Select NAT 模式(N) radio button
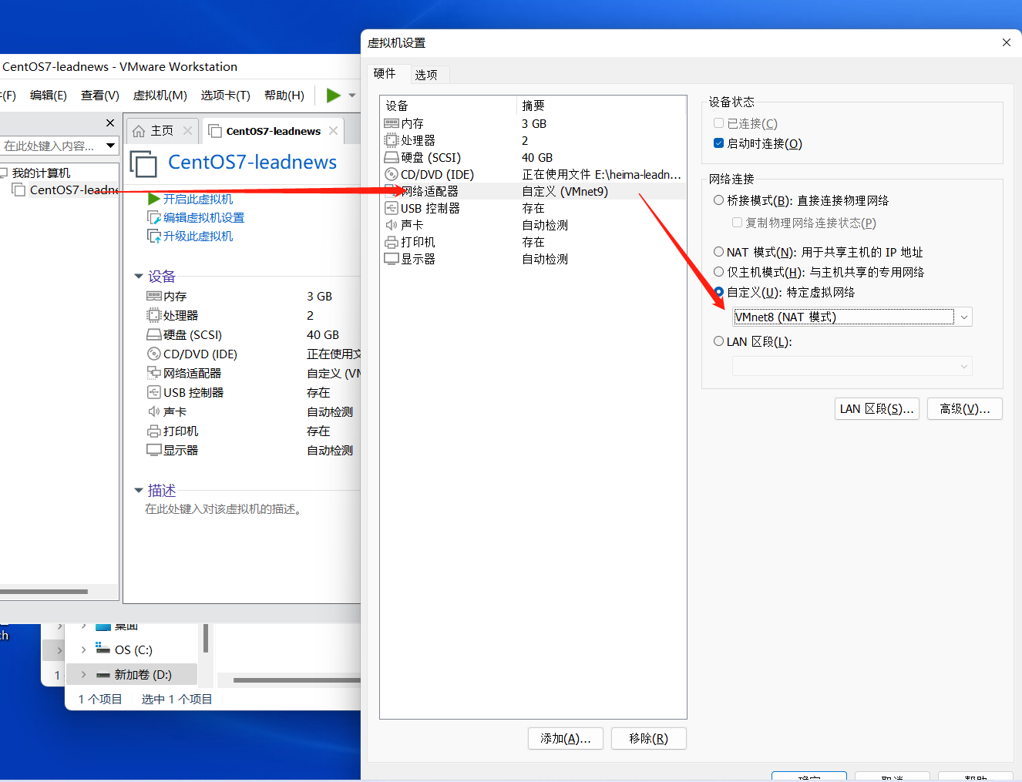 click(718, 252)
